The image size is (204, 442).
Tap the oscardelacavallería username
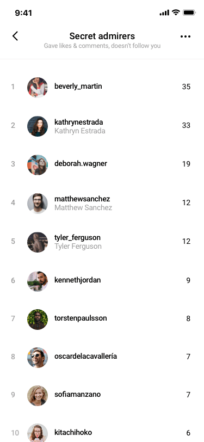click(85, 356)
